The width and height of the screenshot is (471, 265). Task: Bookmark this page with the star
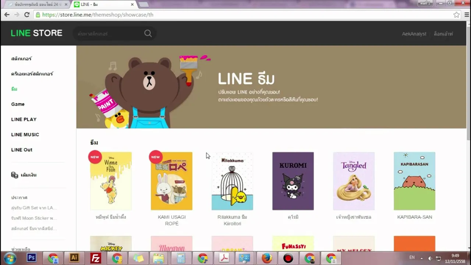[456, 15]
